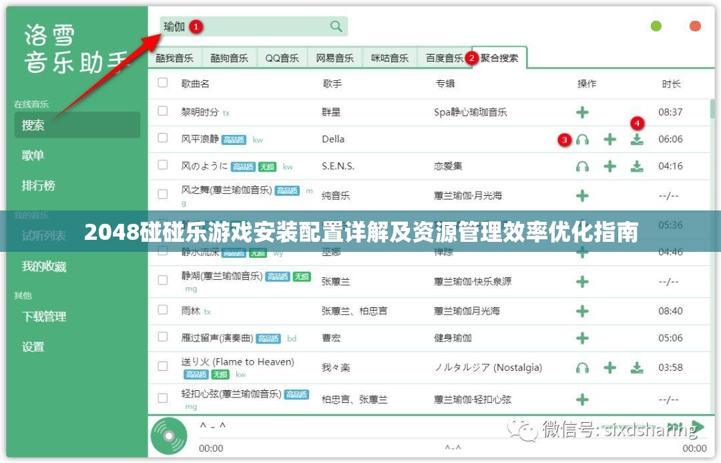Click the artist name Della
721x463 pixels.
pyautogui.click(x=333, y=139)
